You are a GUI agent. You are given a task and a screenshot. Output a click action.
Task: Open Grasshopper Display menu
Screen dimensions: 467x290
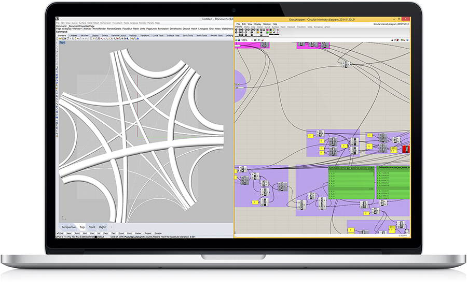point(257,24)
